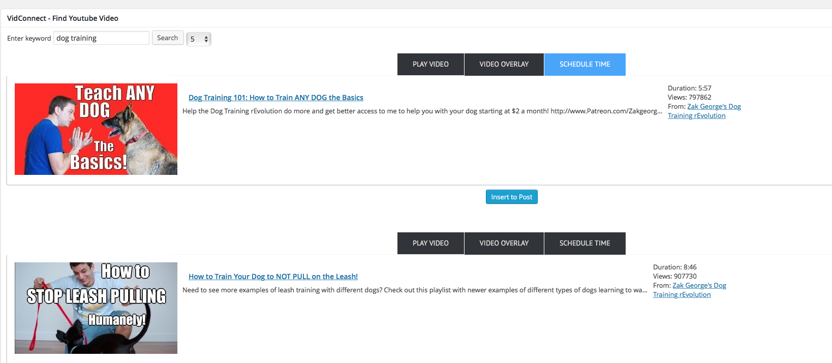Click the Insert to Post button

511,197
